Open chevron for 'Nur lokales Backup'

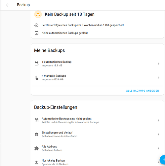158,162
